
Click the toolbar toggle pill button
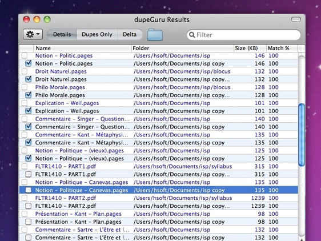(x=296, y=19)
